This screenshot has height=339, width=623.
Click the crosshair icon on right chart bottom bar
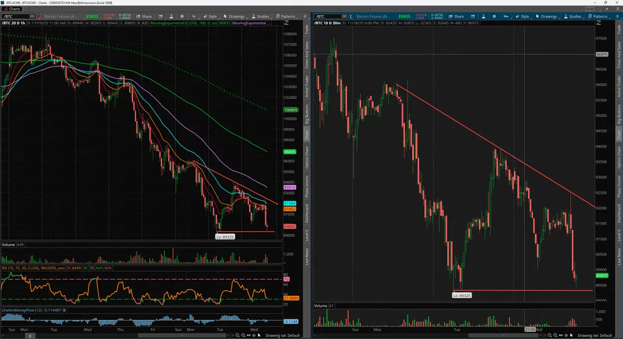(x=565, y=335)
